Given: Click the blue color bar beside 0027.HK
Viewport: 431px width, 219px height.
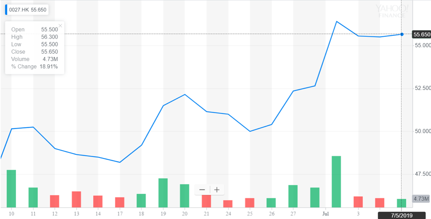Looking at the screenshot, I should click(6, 9).
